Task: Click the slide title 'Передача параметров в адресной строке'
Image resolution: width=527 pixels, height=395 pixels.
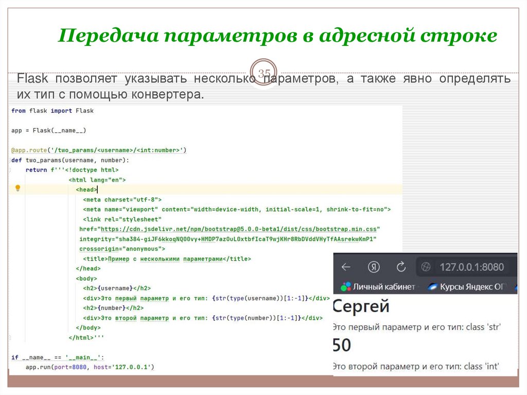Action: click(x=277, y=36)
